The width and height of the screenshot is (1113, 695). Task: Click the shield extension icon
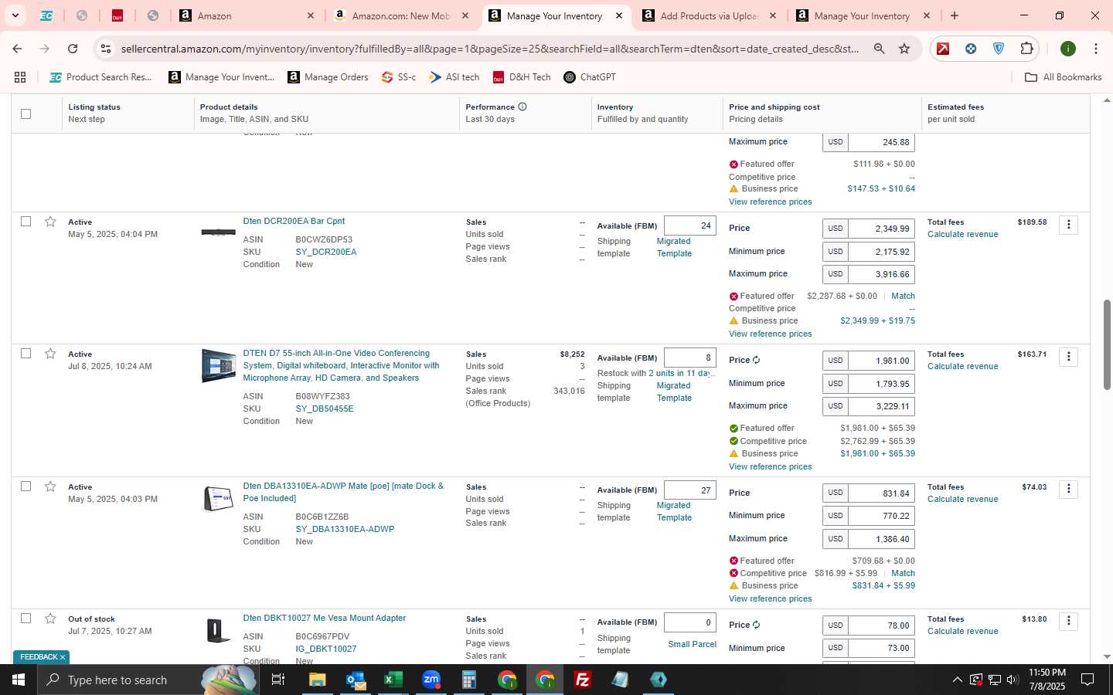(999, 49)
